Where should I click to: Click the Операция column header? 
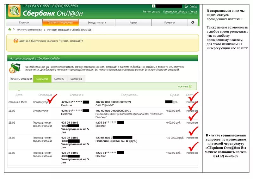coord(45,95)
